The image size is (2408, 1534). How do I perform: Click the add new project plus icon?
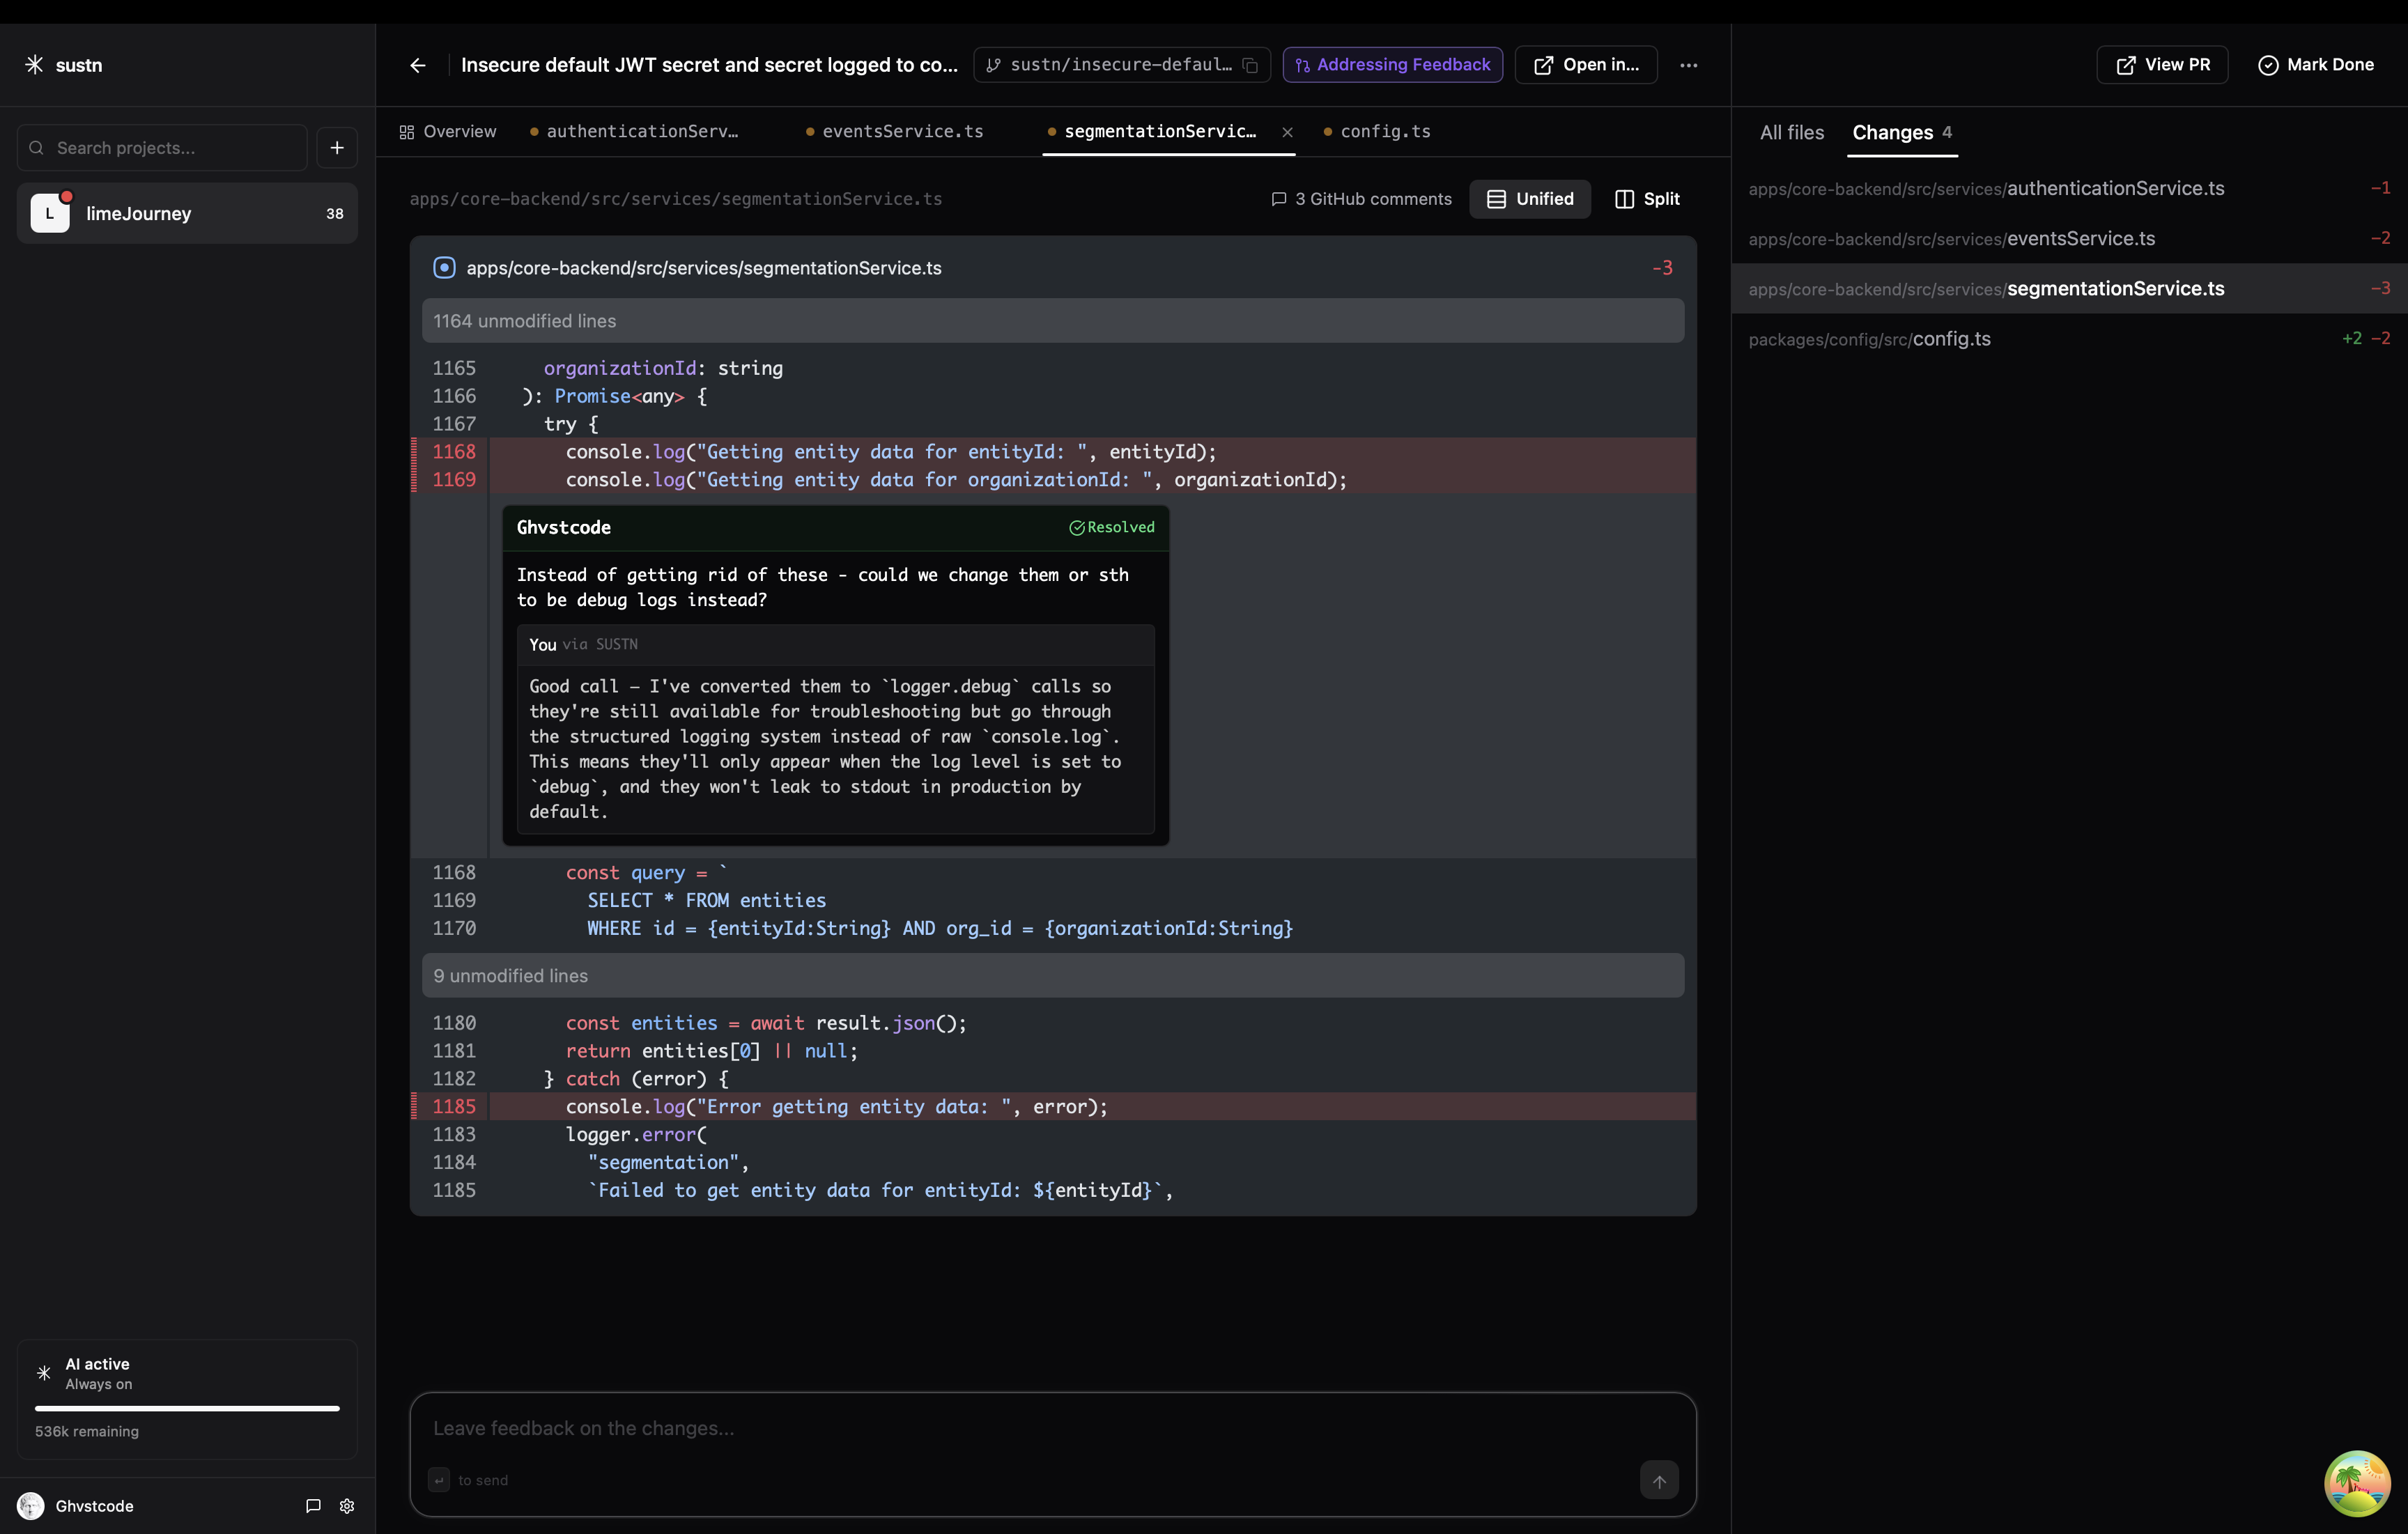point(336,147)
